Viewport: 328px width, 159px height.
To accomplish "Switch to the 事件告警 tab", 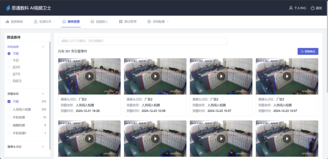I will 71,21.
